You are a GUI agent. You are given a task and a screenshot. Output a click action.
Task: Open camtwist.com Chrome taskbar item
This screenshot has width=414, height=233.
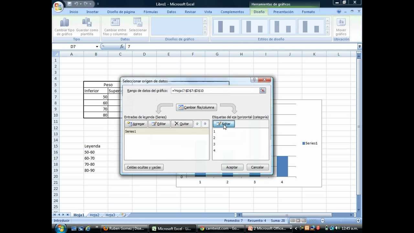221,228
